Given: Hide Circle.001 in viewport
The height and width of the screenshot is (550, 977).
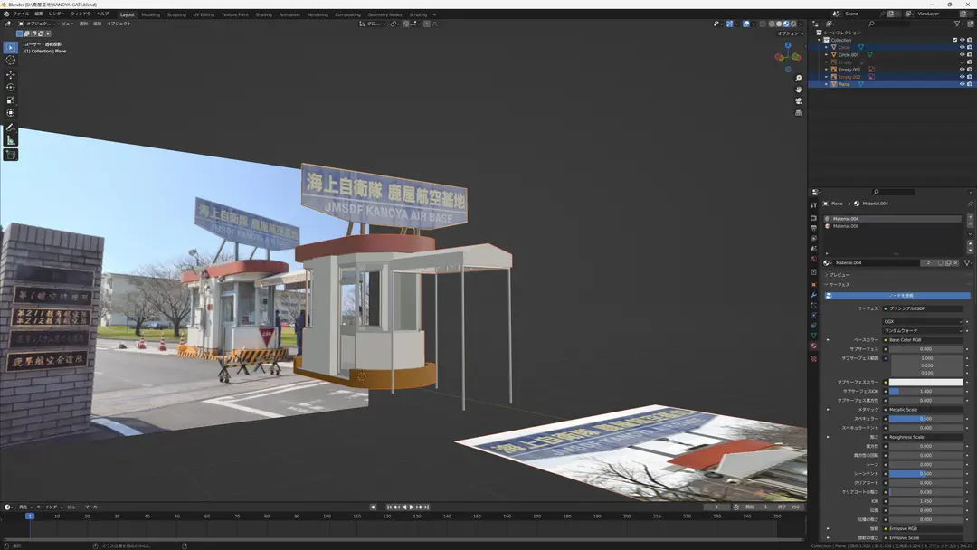Looking at the screenshot, I should click(x=962, y=55).
